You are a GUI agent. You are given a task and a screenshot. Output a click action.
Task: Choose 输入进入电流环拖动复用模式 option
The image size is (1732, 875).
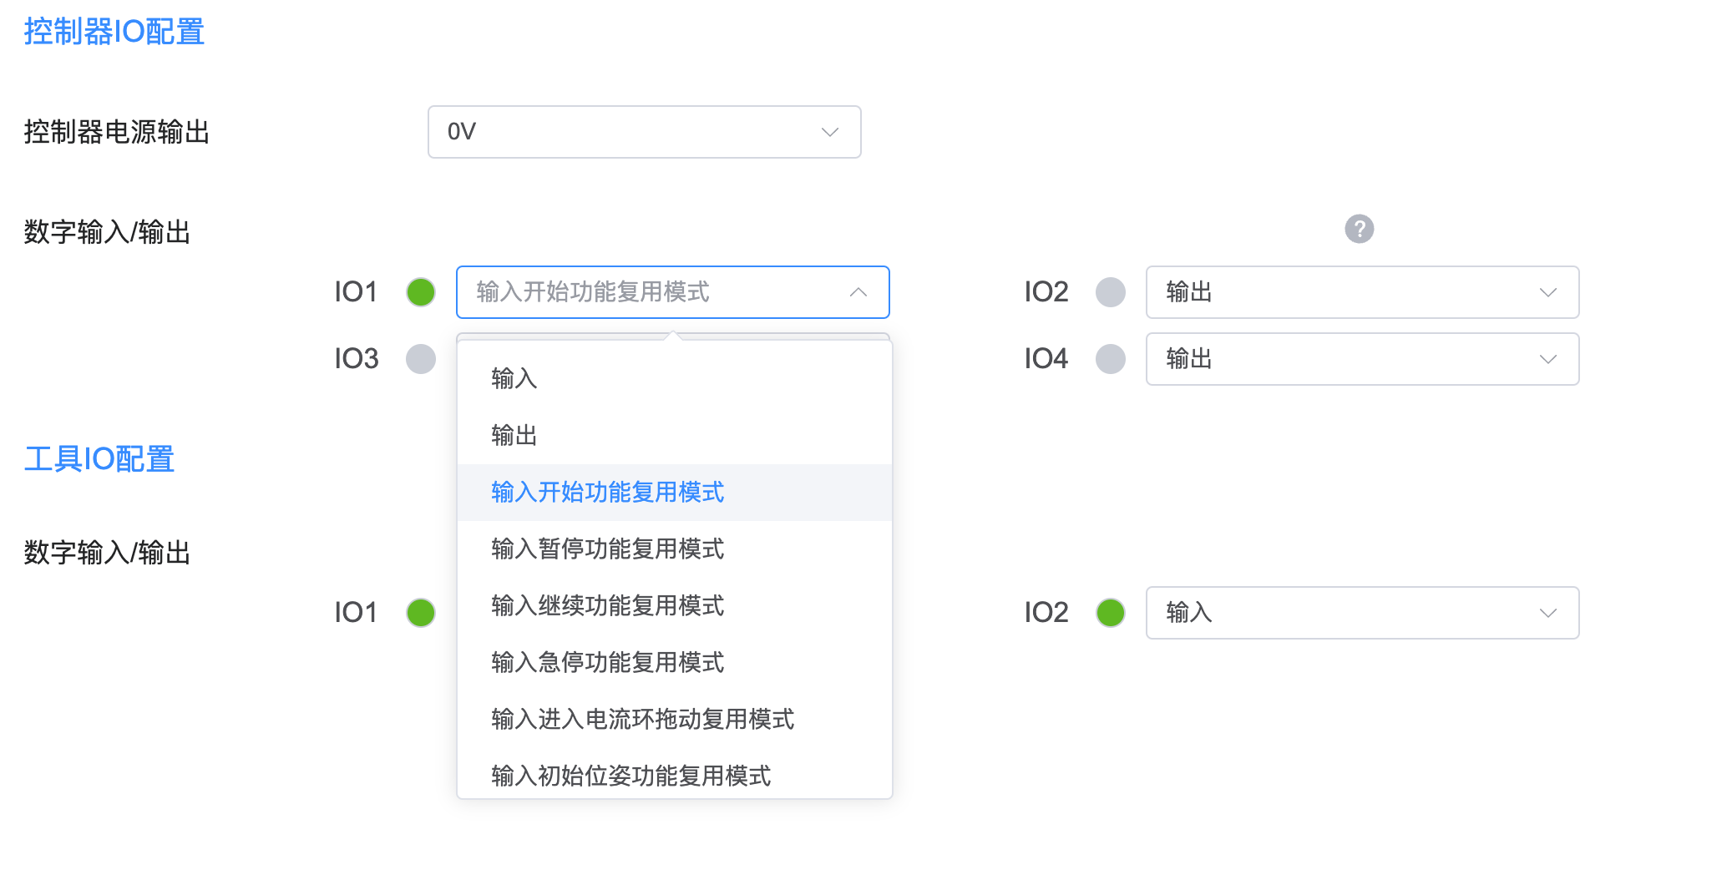(x=643, y=720)
